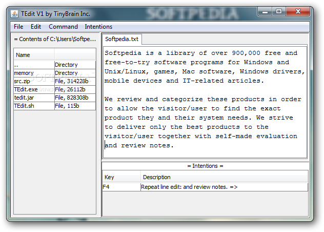Place cursor in the Softpedia text editor
The width and height of the screenshot is (324, 232).
[205, 102]
